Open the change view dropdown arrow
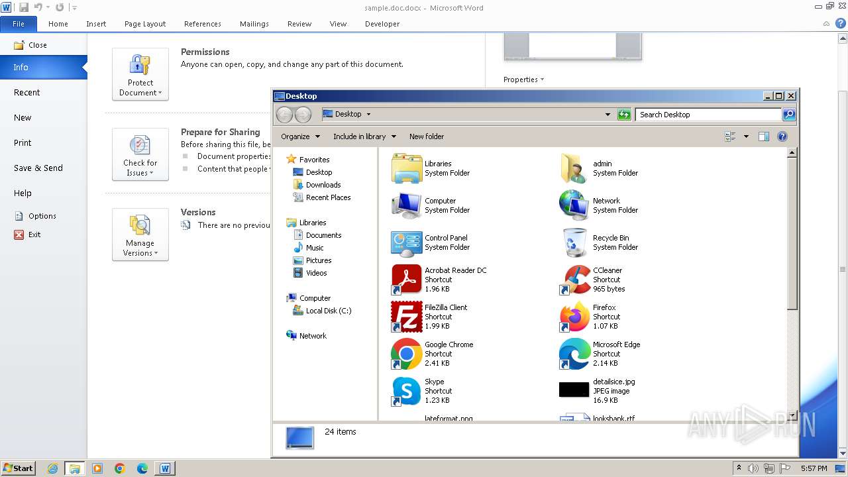The width and height of the screenshot is (848, 477). [x=746, y=136]
